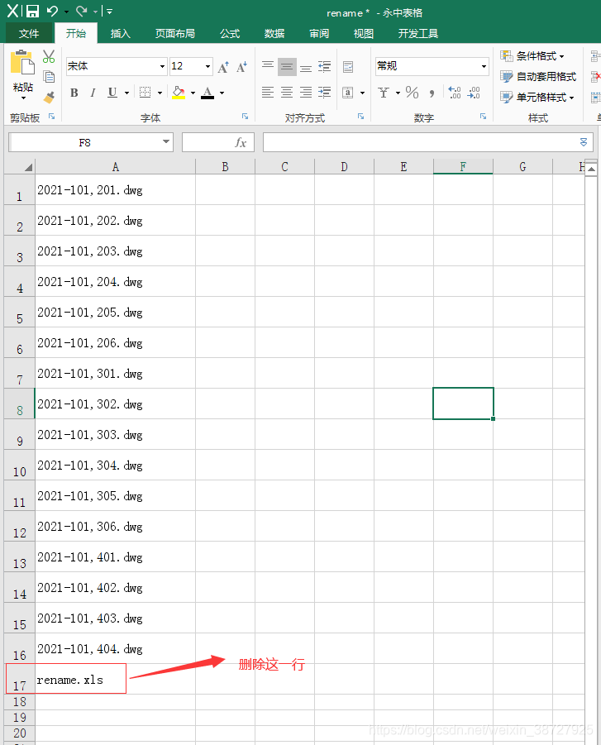This screenshot has width=601, height=745.
Task: Open 对齐方式 group dialog launcher
Action: [x=361, y=117]
